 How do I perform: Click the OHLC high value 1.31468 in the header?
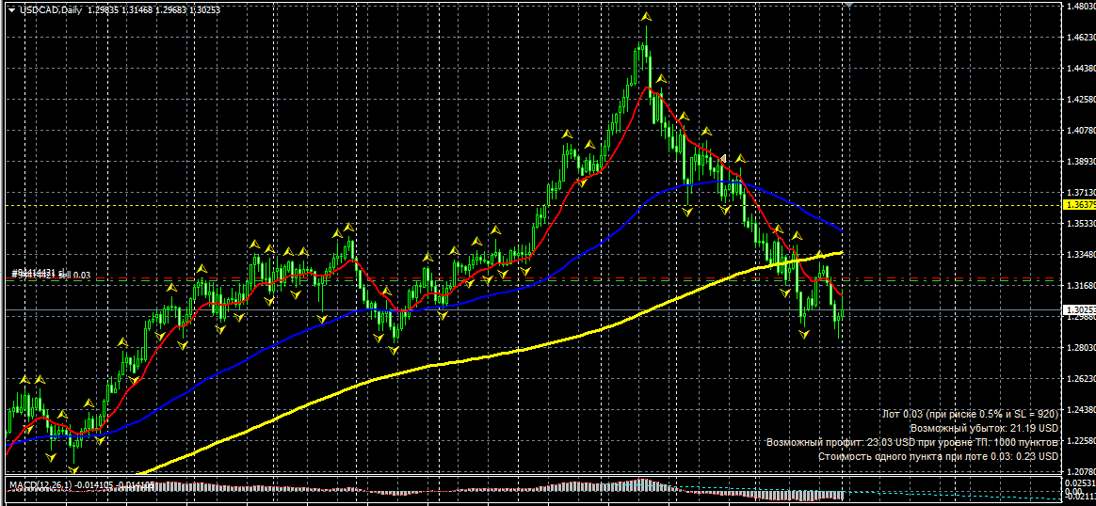click(137, 10)
